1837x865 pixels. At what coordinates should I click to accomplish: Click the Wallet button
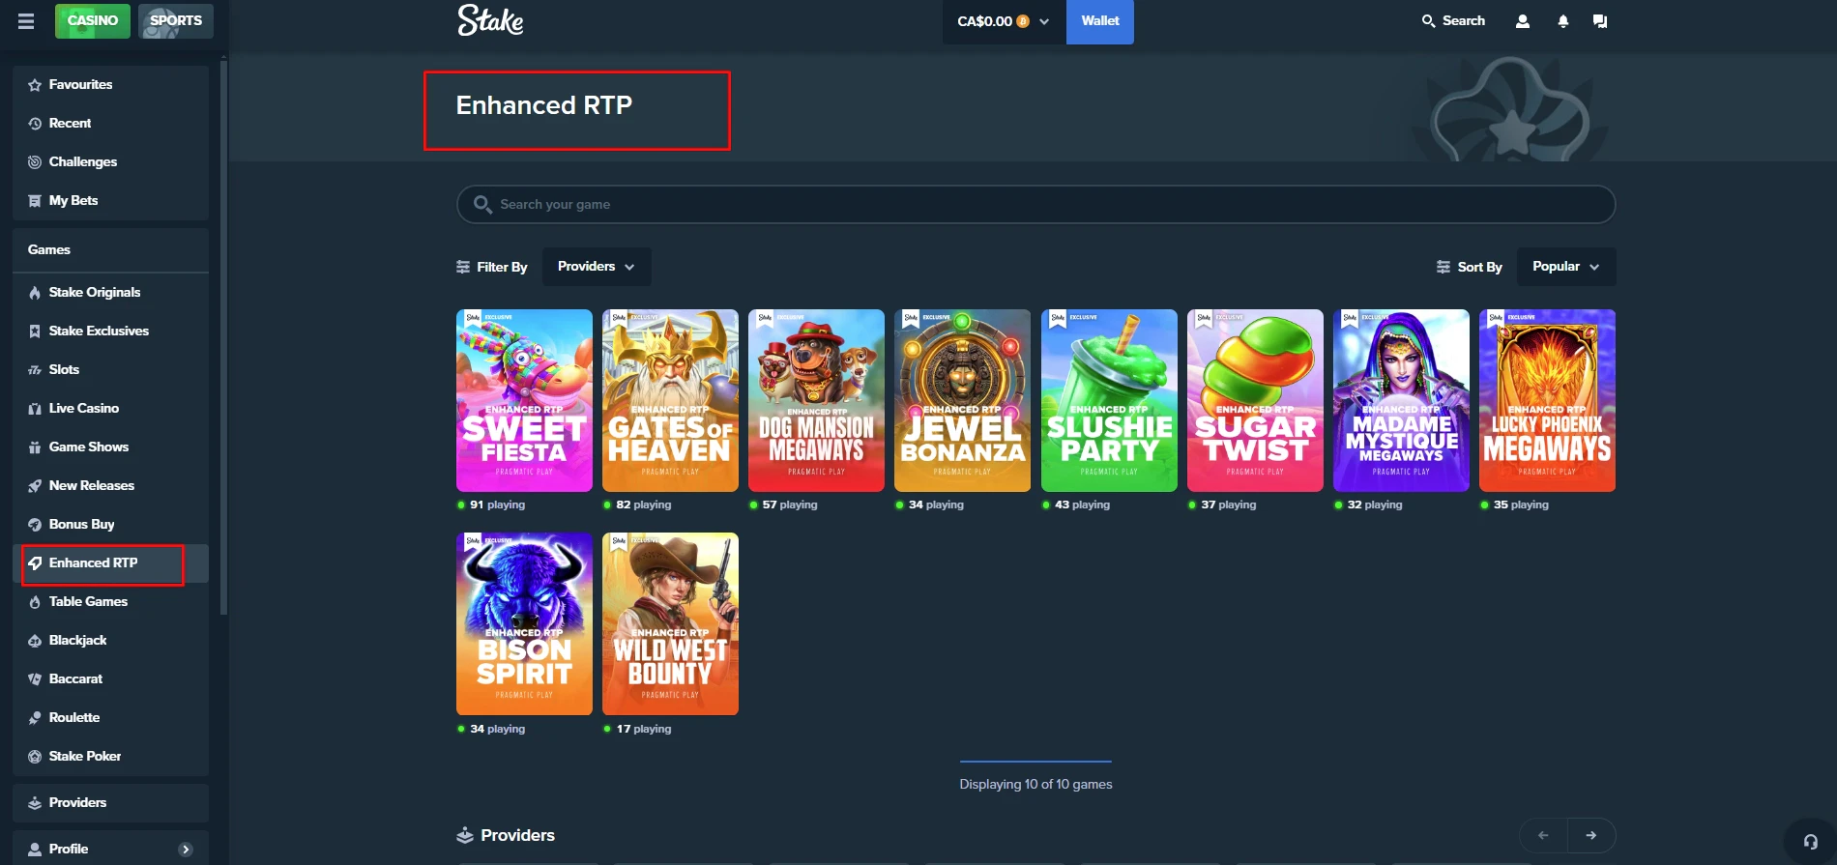coord(1100,21)
